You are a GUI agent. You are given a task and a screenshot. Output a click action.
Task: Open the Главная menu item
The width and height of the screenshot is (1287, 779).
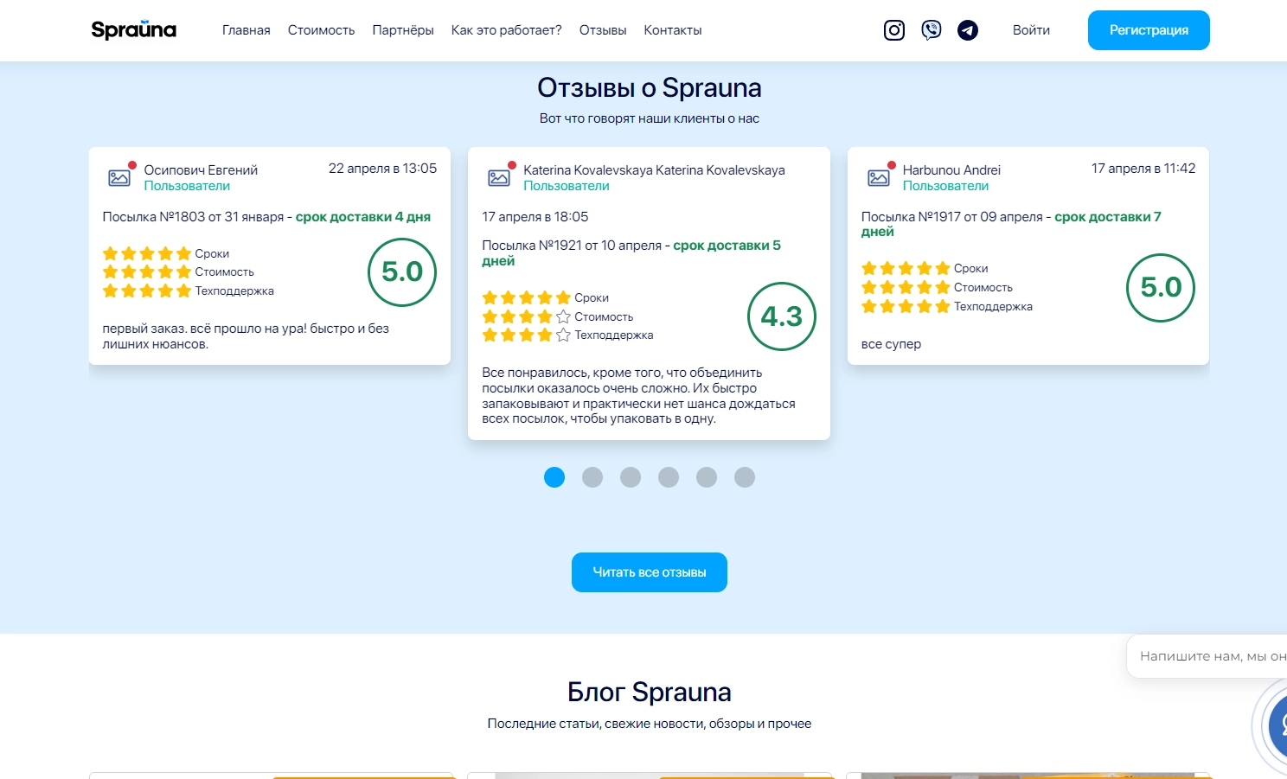point(247,30)
